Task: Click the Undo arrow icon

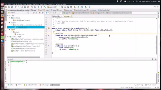Action: pos(16,7)
